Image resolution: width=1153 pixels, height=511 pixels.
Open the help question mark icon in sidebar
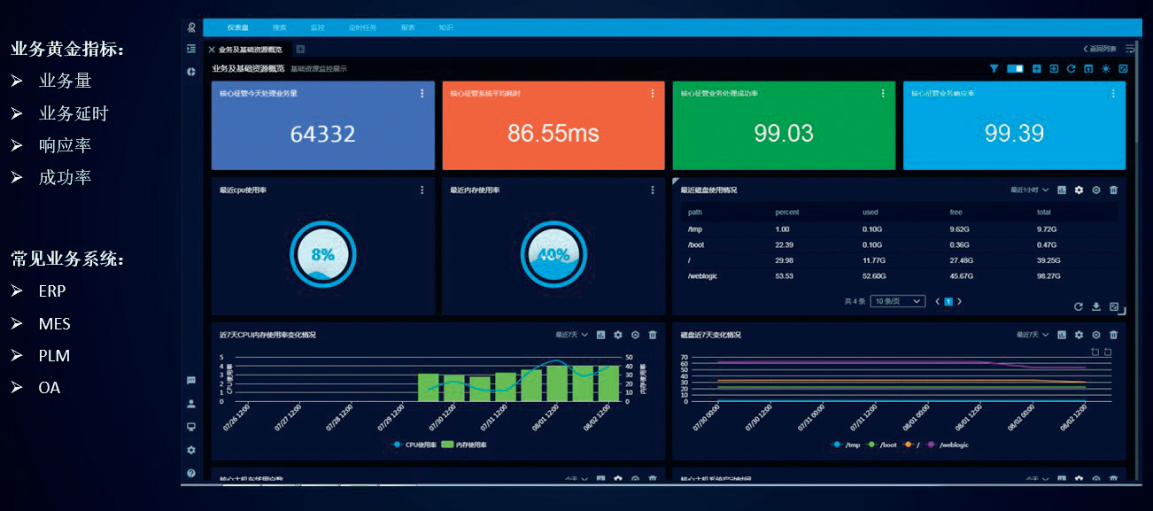coord(190,473)
